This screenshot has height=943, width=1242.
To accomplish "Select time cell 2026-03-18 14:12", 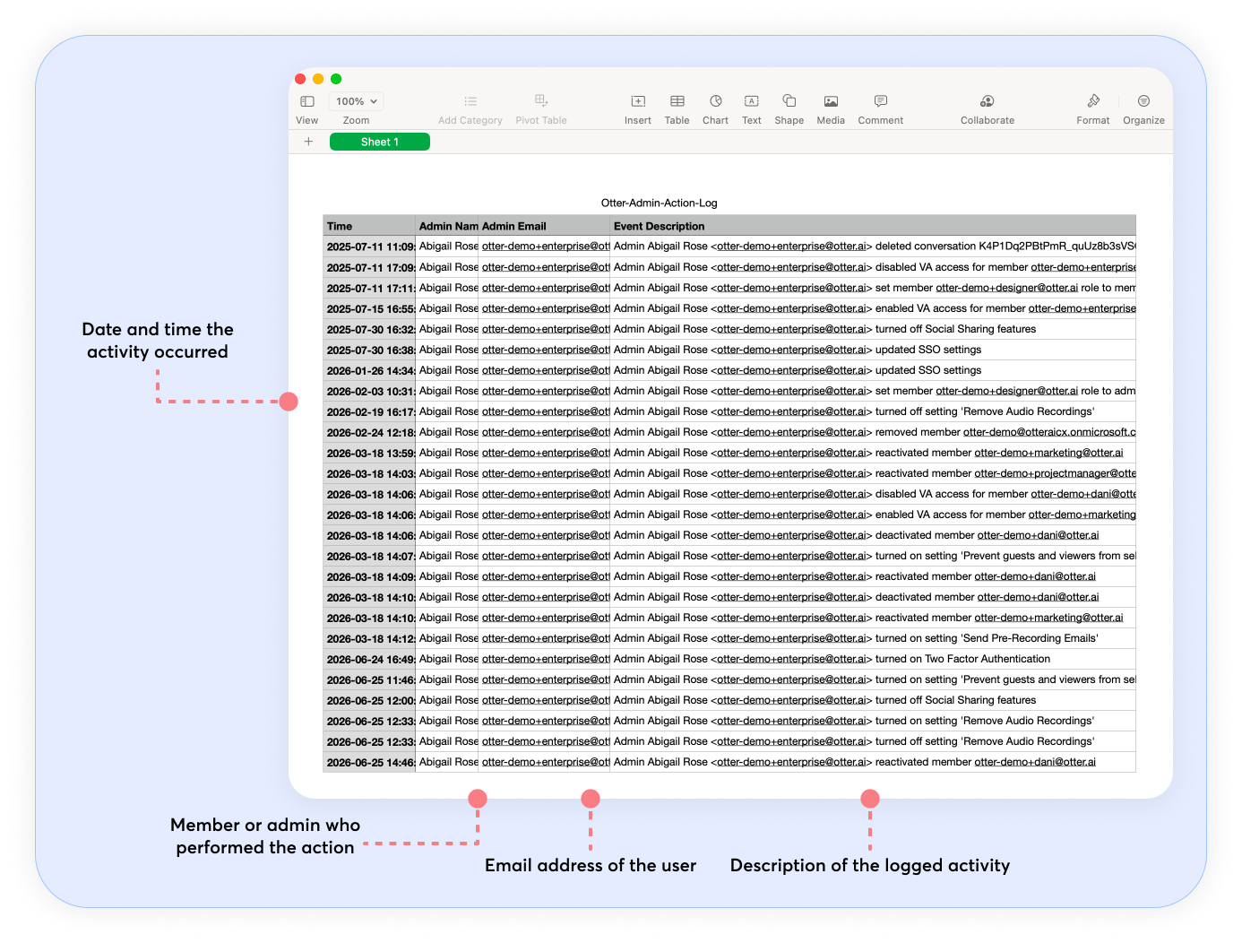I will tap(369, 638).
